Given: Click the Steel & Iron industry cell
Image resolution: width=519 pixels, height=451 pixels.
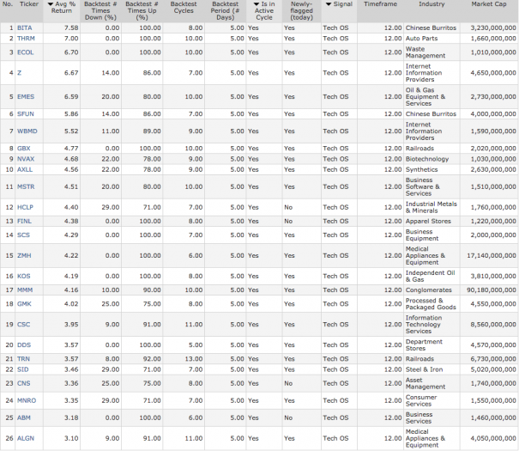Looking at the screenshot, I should pyautogui.click(x=424, y=369).
